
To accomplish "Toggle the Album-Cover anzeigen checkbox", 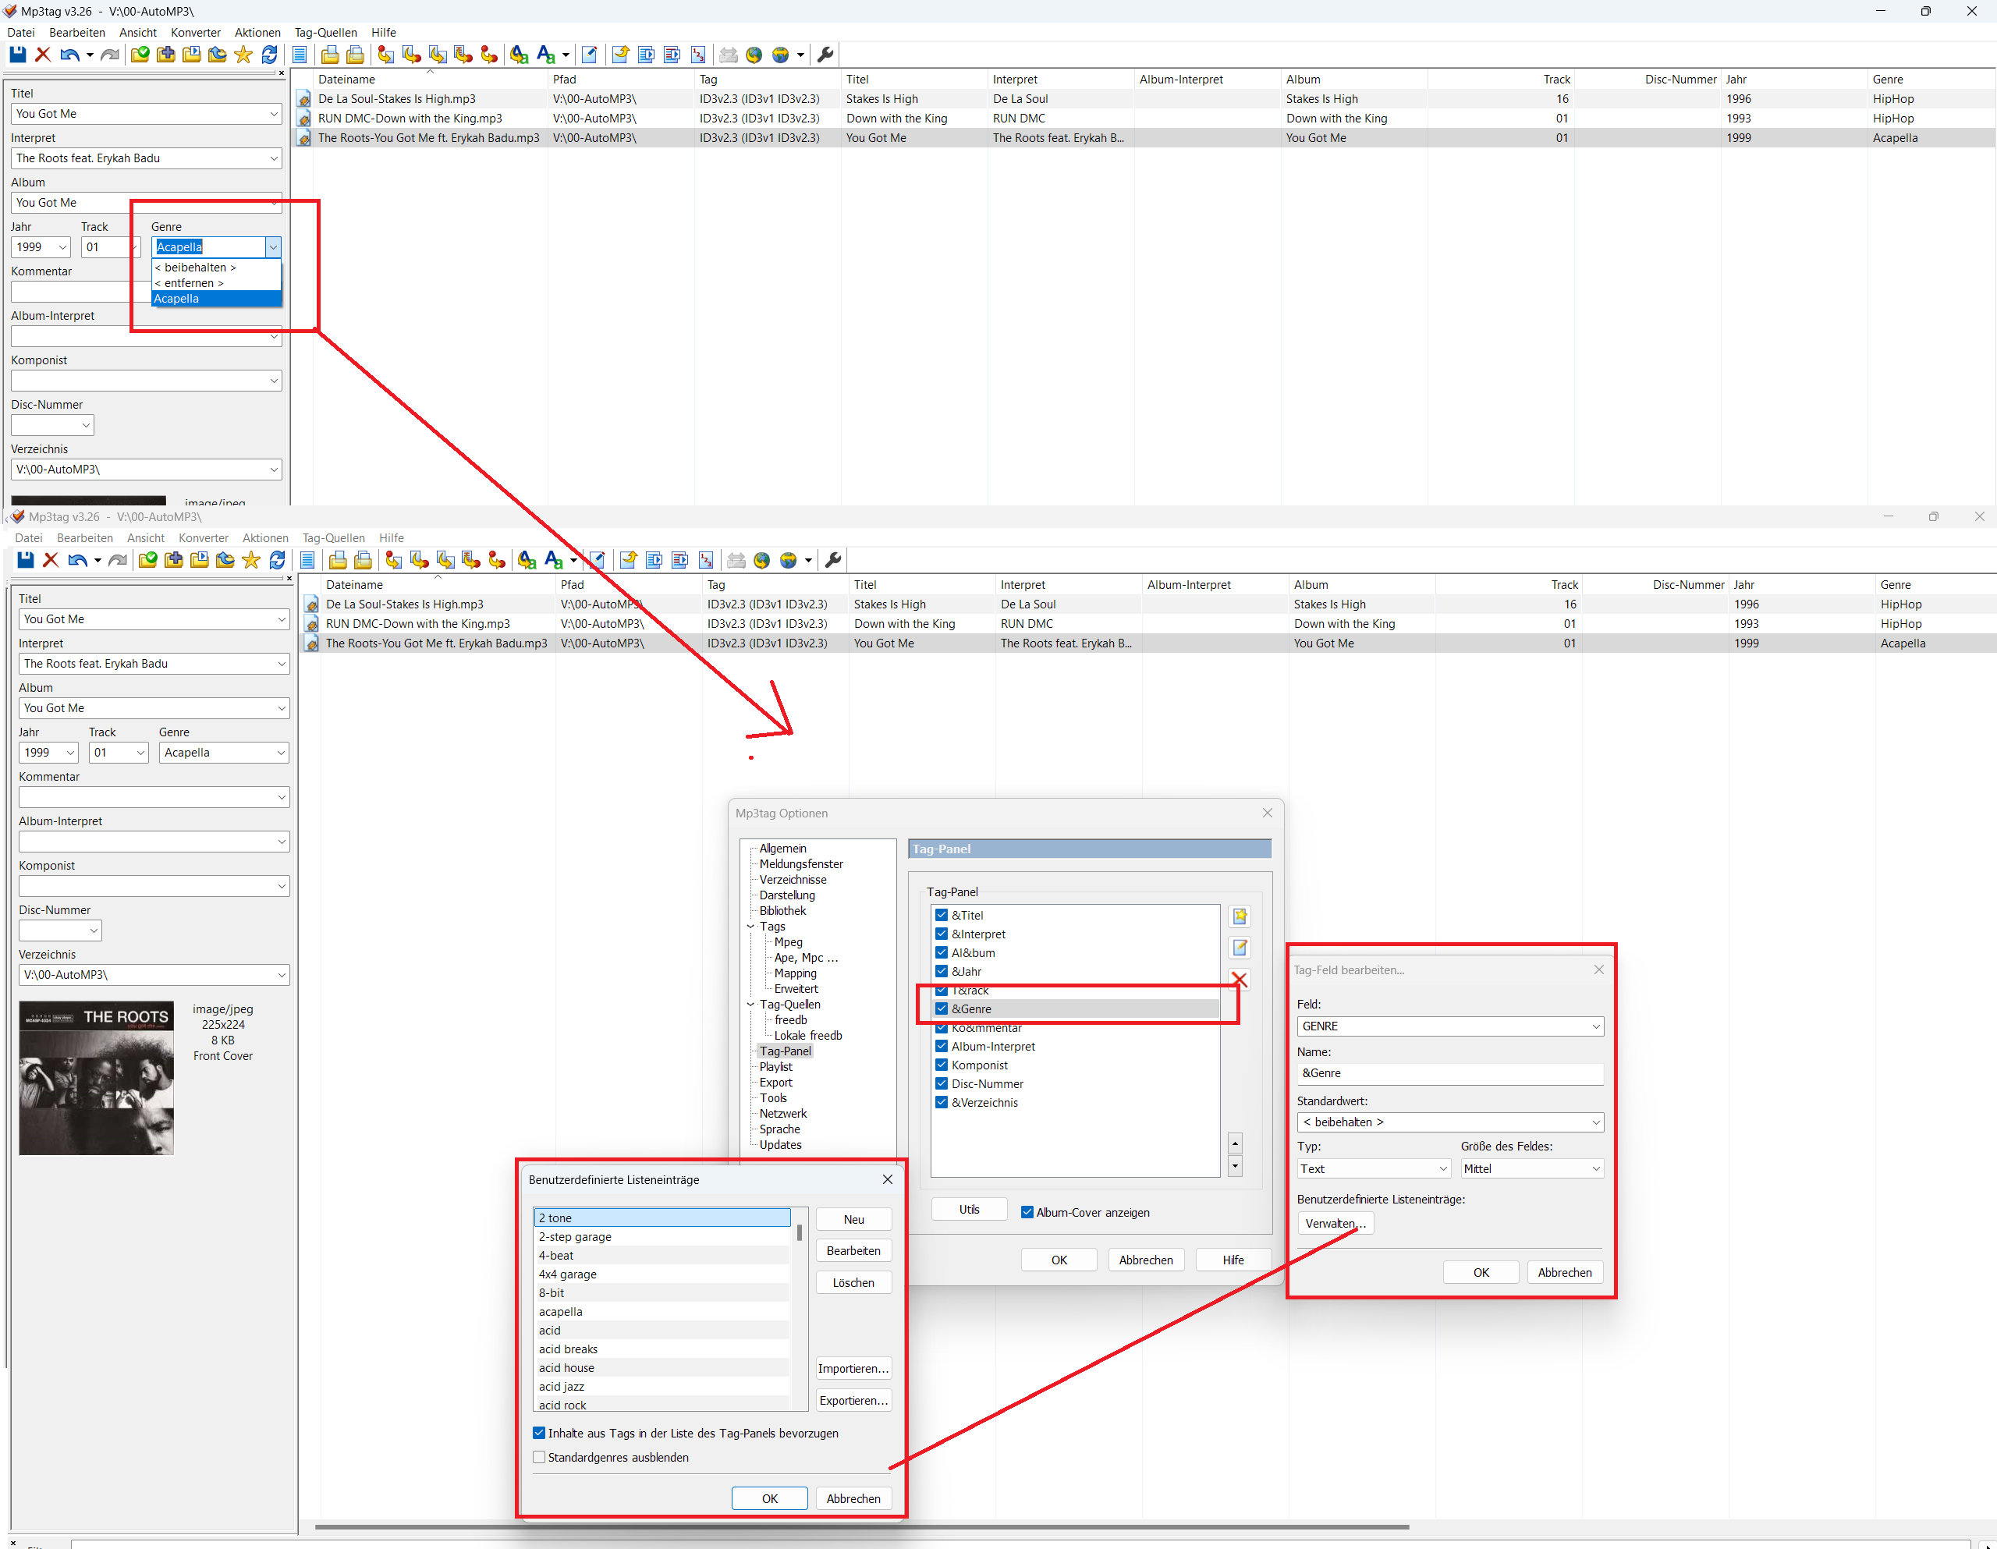I will point(1027,1213).
